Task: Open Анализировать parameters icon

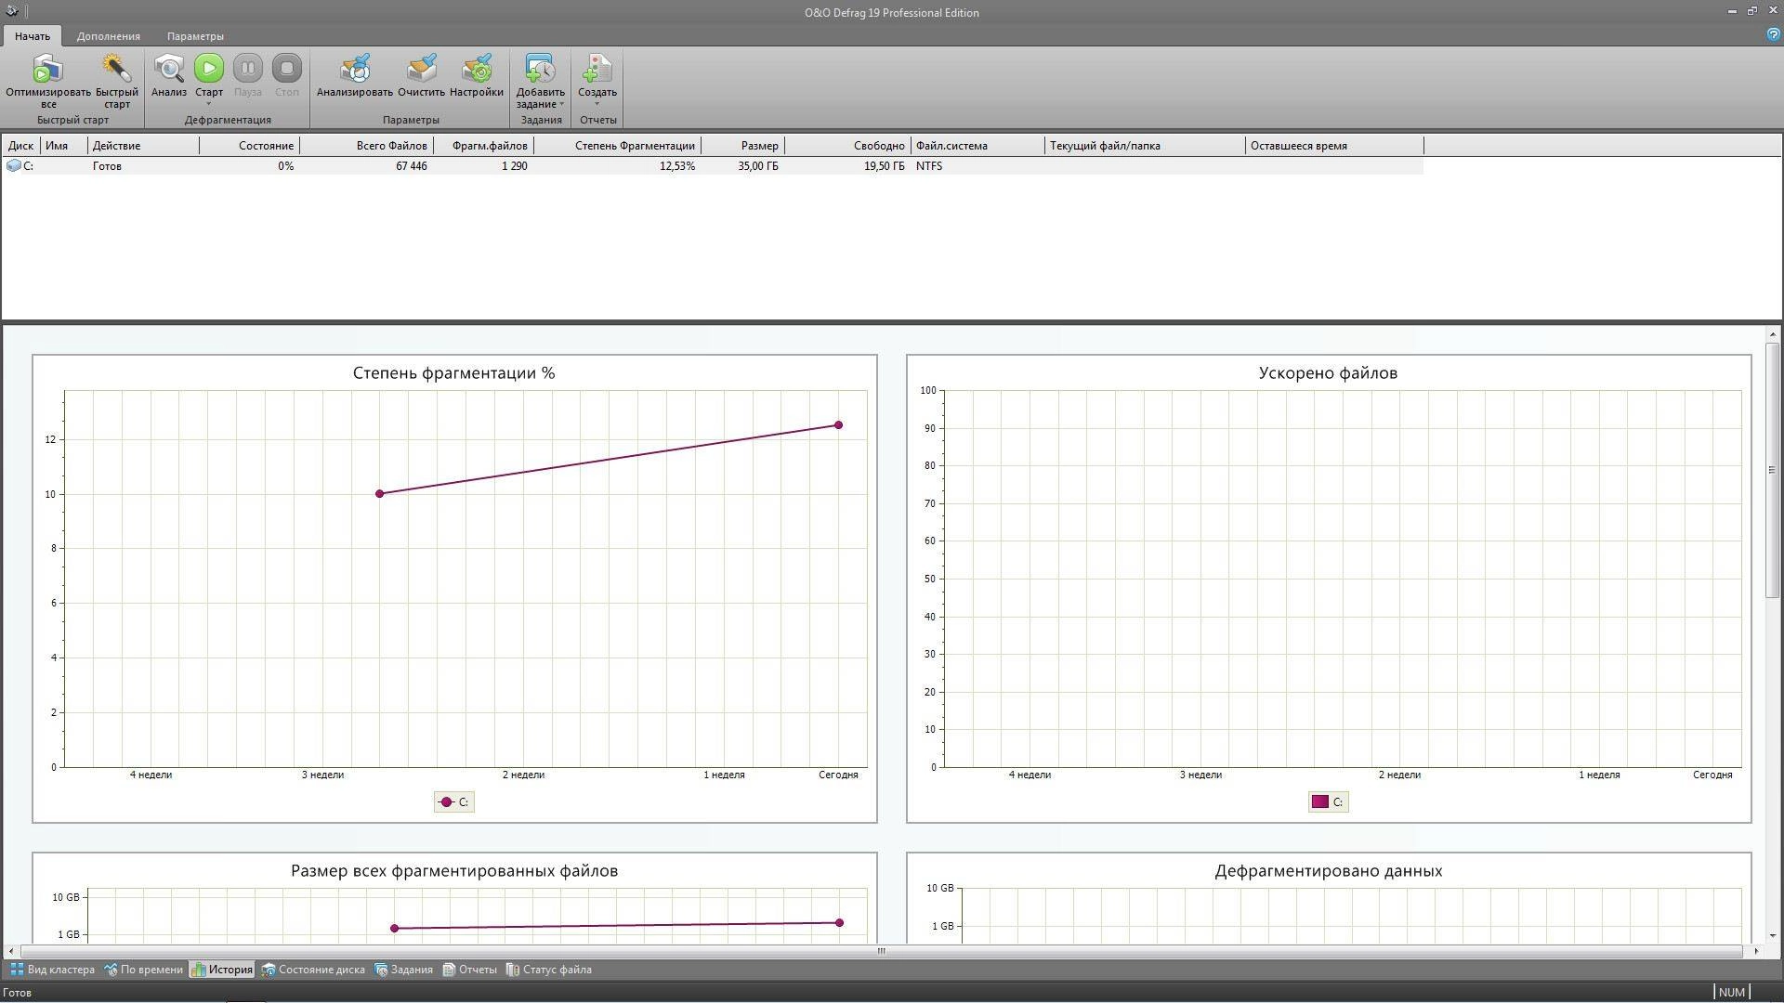Action: pyautogui.click(x=355, y=70)
